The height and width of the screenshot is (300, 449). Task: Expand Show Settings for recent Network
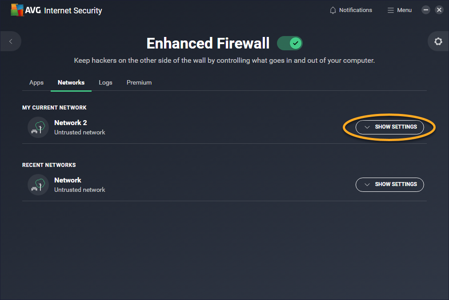coord(390,184)
